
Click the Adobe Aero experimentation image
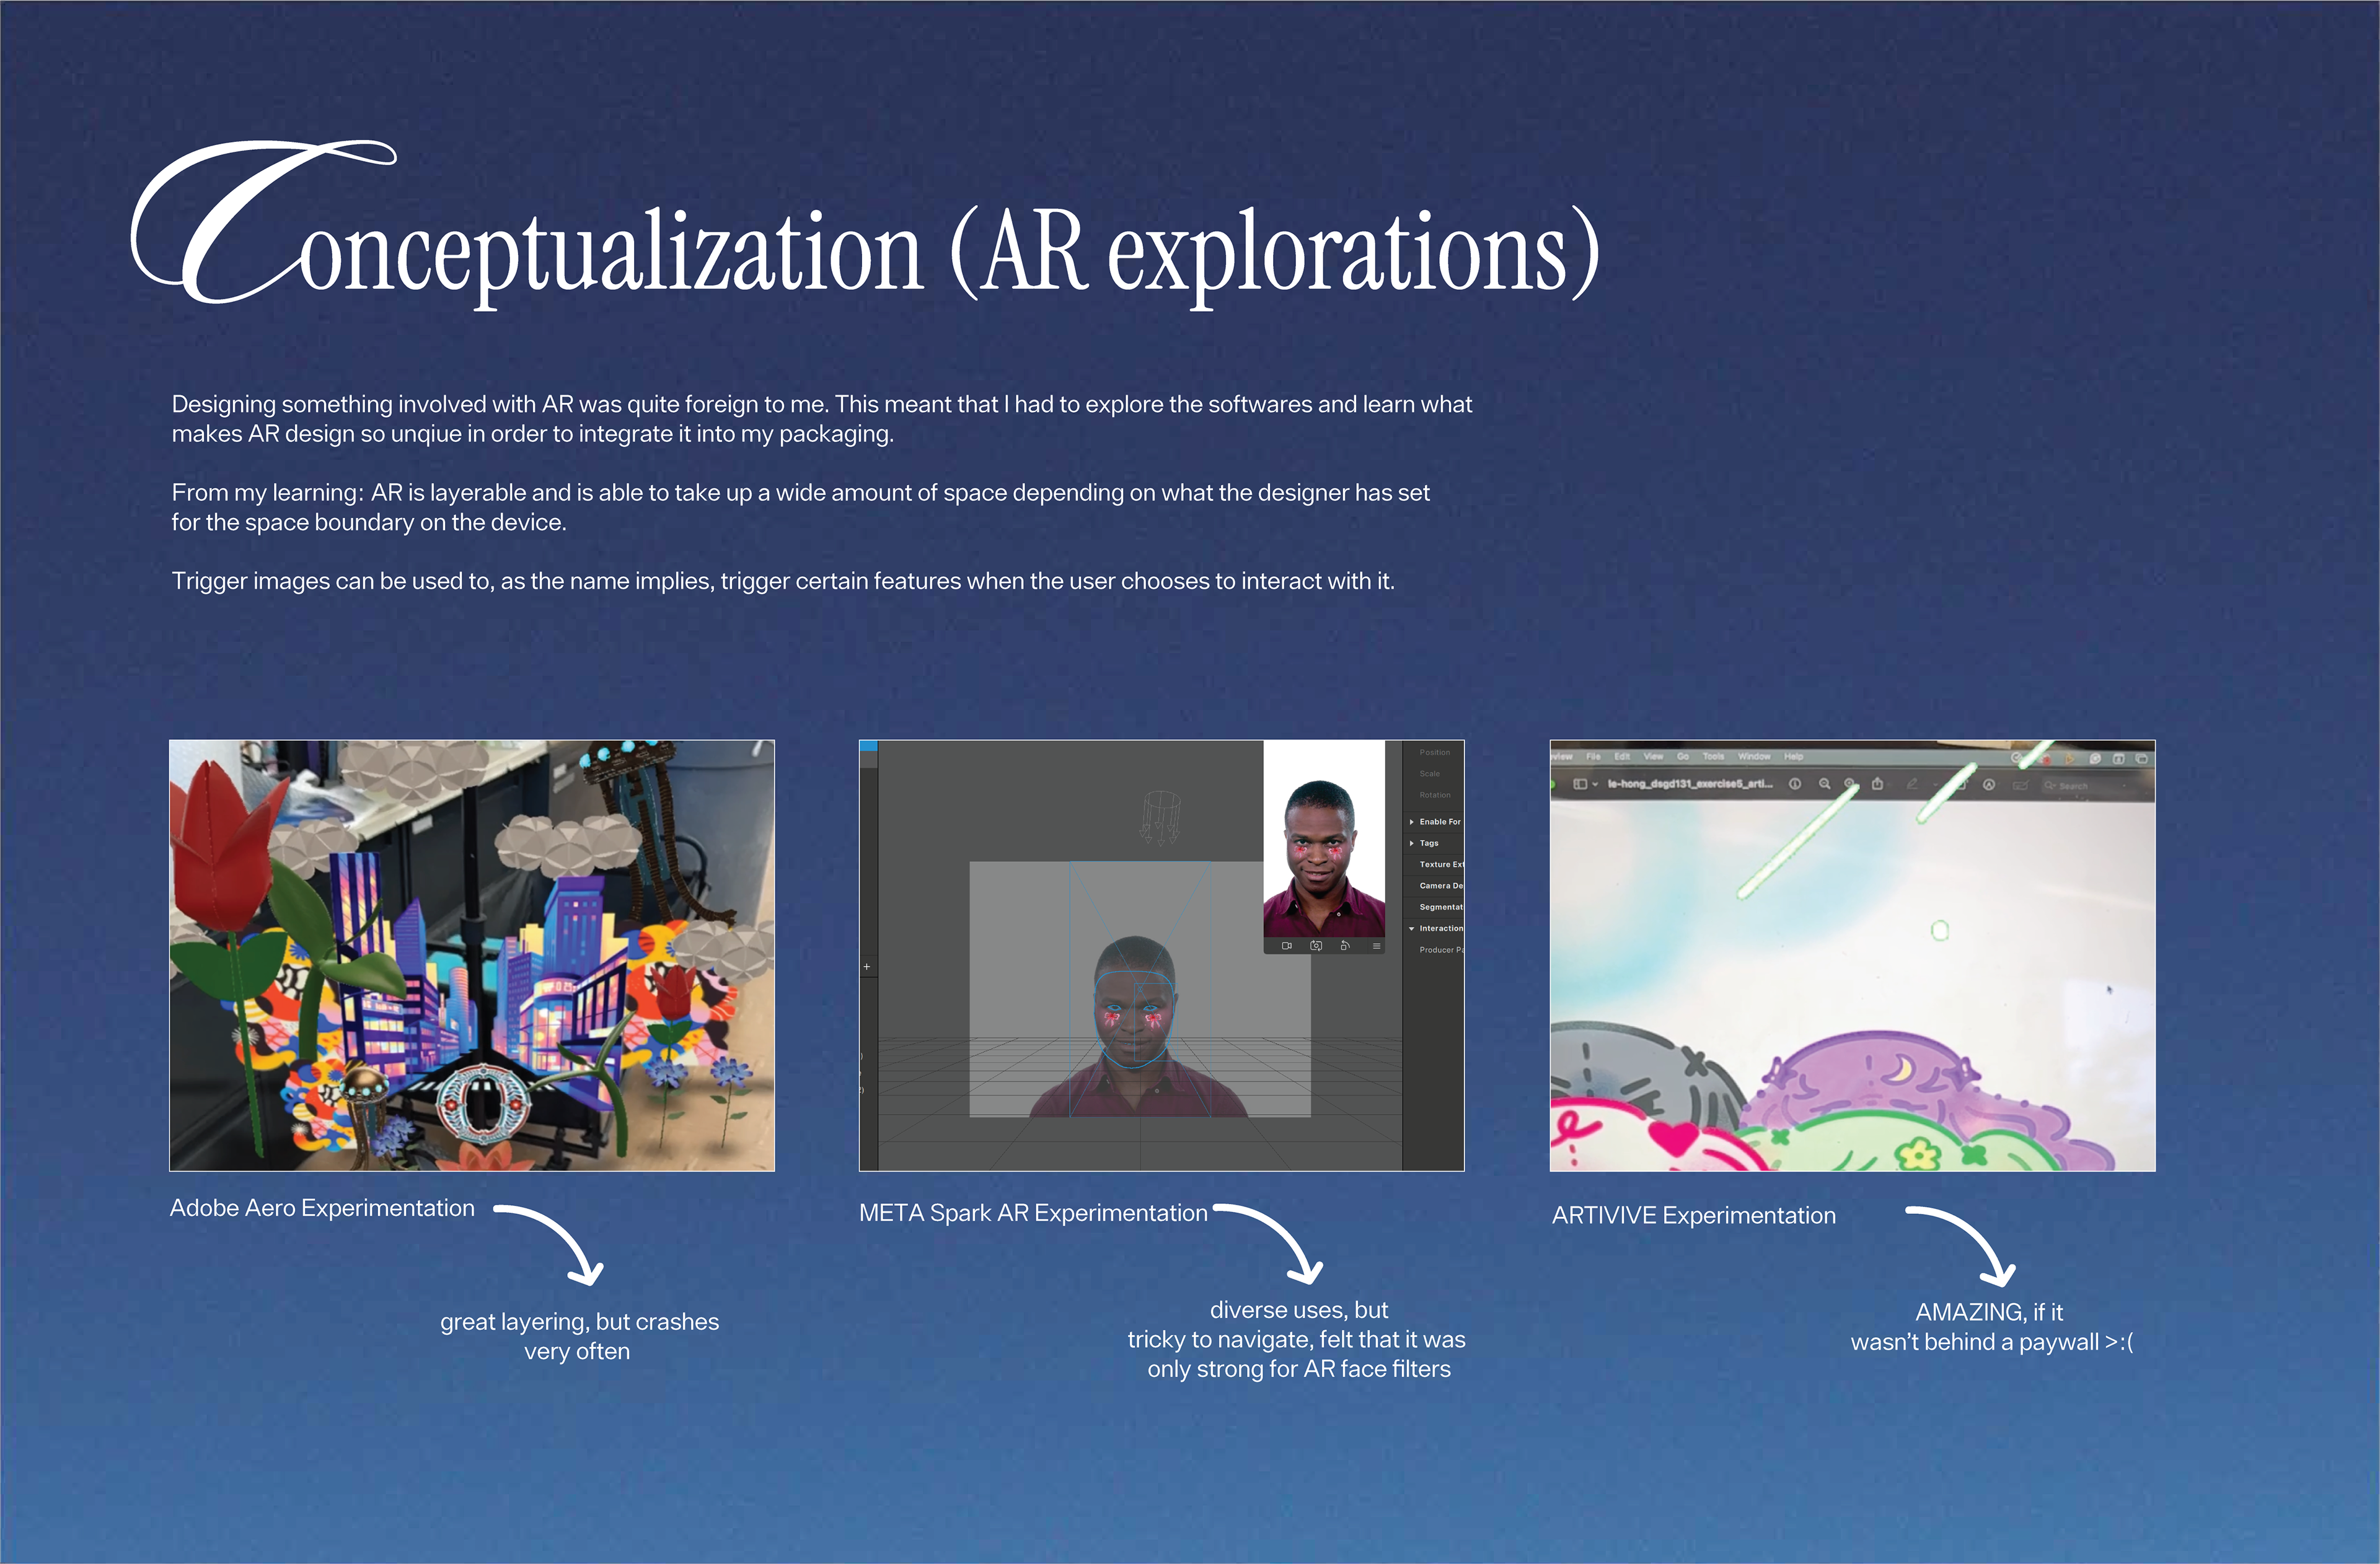click(472, 955)
